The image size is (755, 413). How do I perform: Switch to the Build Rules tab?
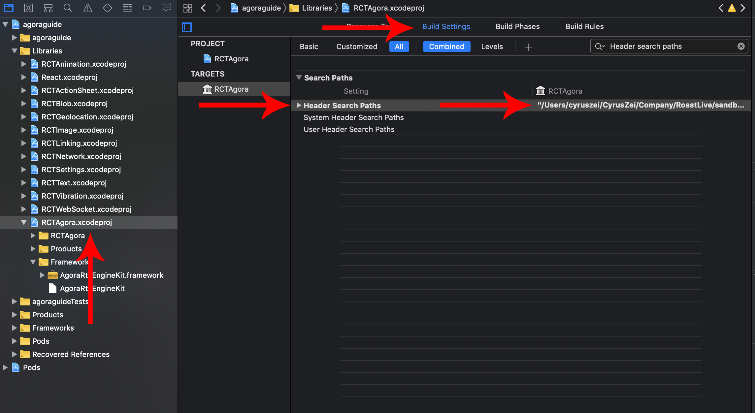point(584,26)
